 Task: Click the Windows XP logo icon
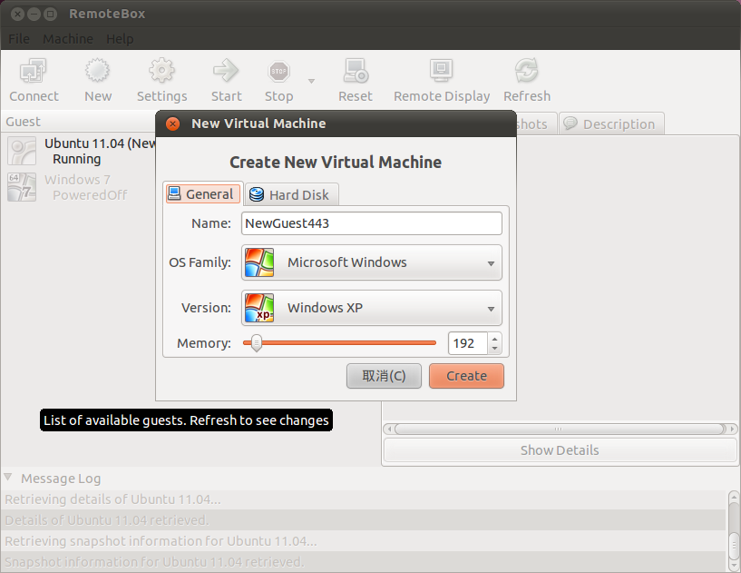tap(259, 308)
